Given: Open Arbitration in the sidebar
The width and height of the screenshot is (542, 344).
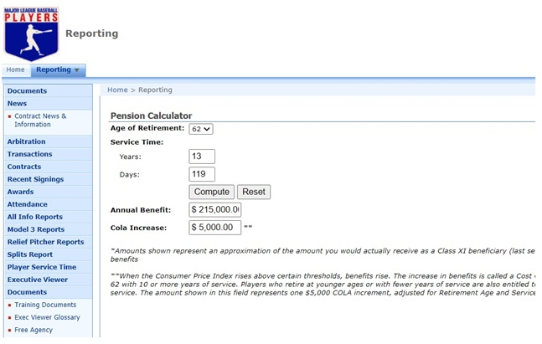Looking at the screenshot, I should pos(27,141).
